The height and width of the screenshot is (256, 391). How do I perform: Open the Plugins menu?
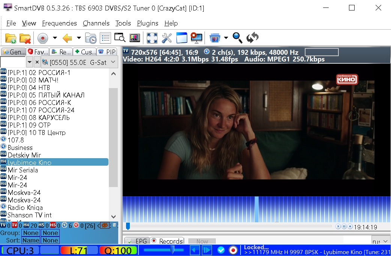147,23
